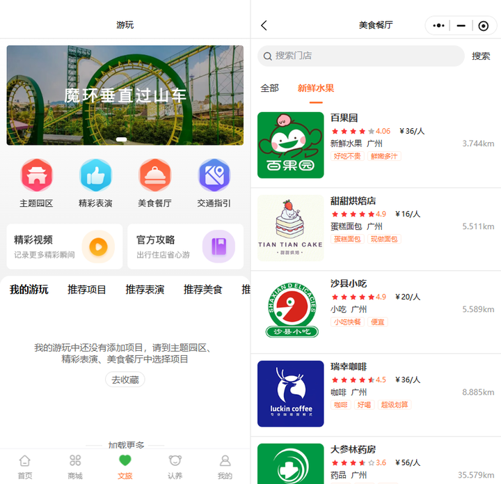This screenshot has height=484, width=501.
Task: Open 商城 in bottom navigation
Action: click(75, 467)
